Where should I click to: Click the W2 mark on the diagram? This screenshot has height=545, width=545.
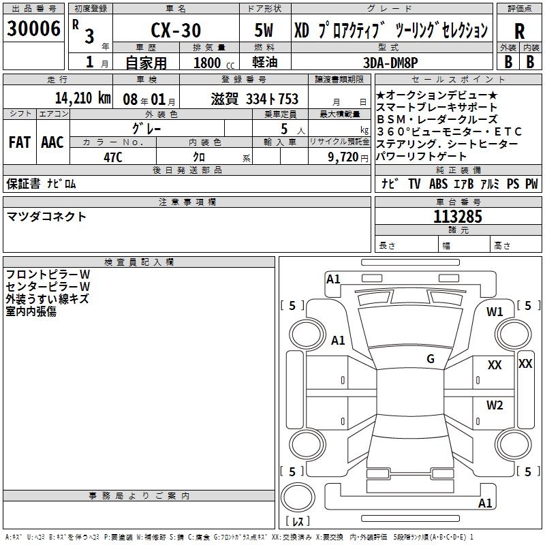click(495, 405)
